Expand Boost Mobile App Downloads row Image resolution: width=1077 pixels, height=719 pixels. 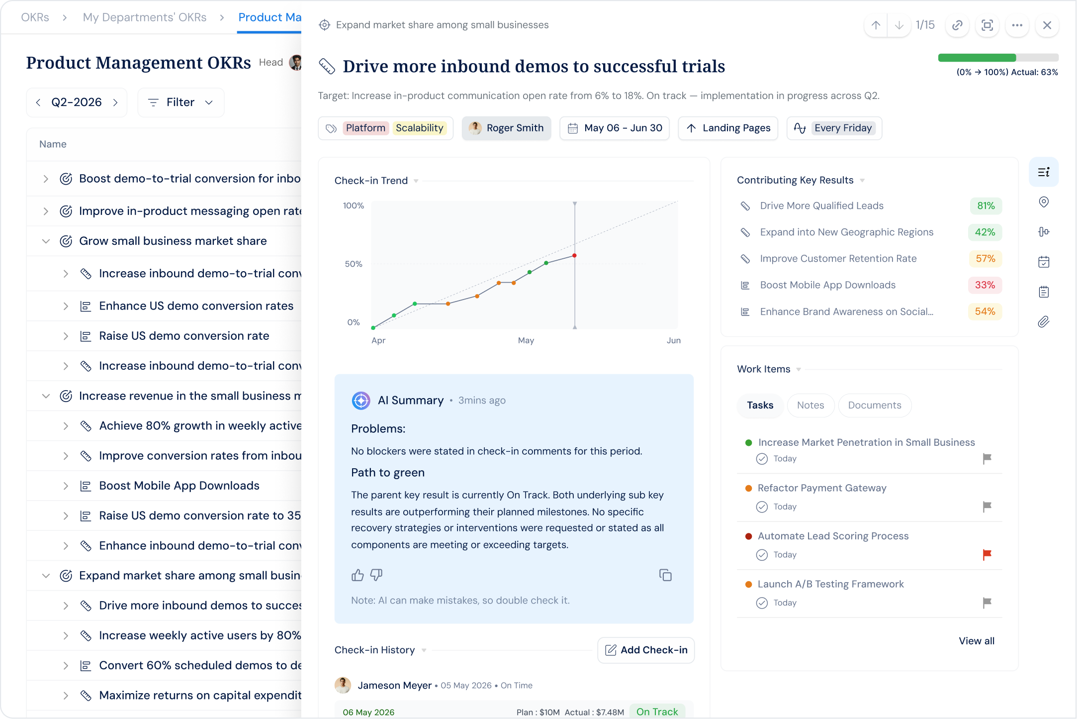[66, 486]
